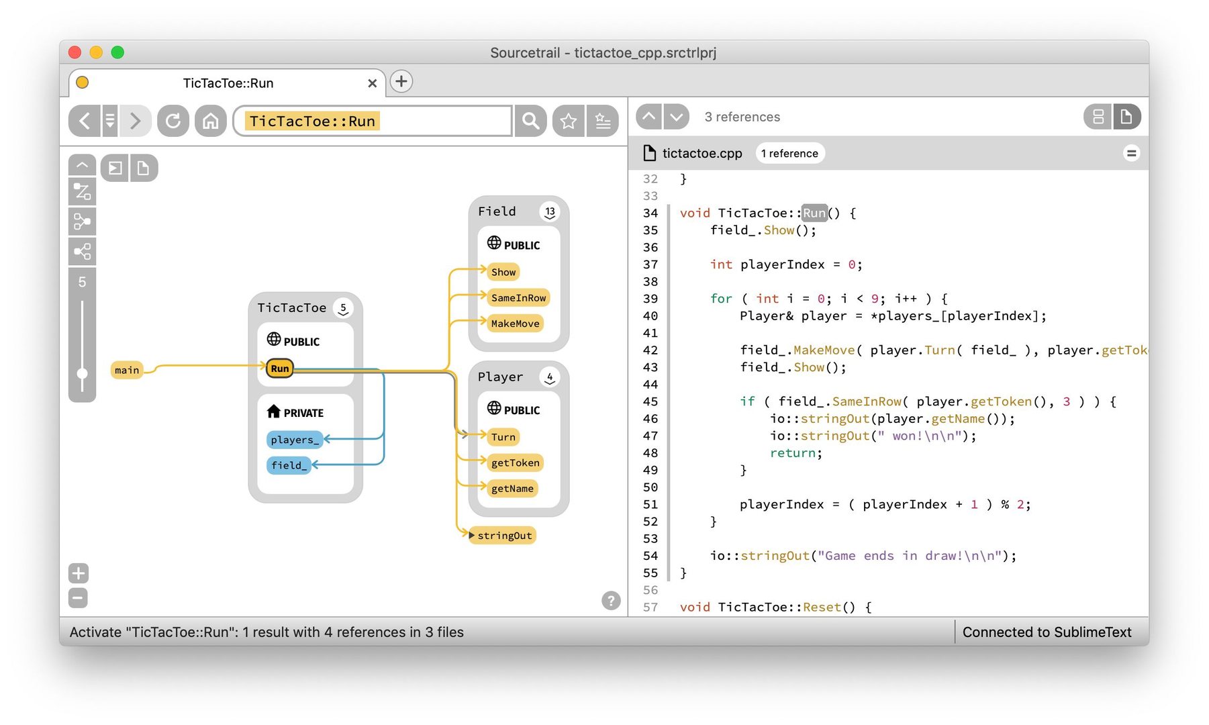The height and width of the screenshot is (725, 1209).
Task: Close the TicTacToe::Run tab
Action: coord(372,83)
